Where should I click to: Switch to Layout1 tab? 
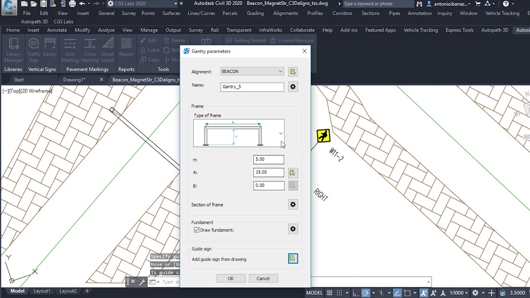tap(41, 291)
